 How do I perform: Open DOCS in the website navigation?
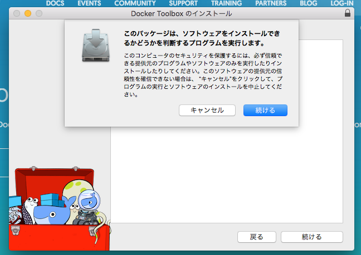click(x=55, y=3)
